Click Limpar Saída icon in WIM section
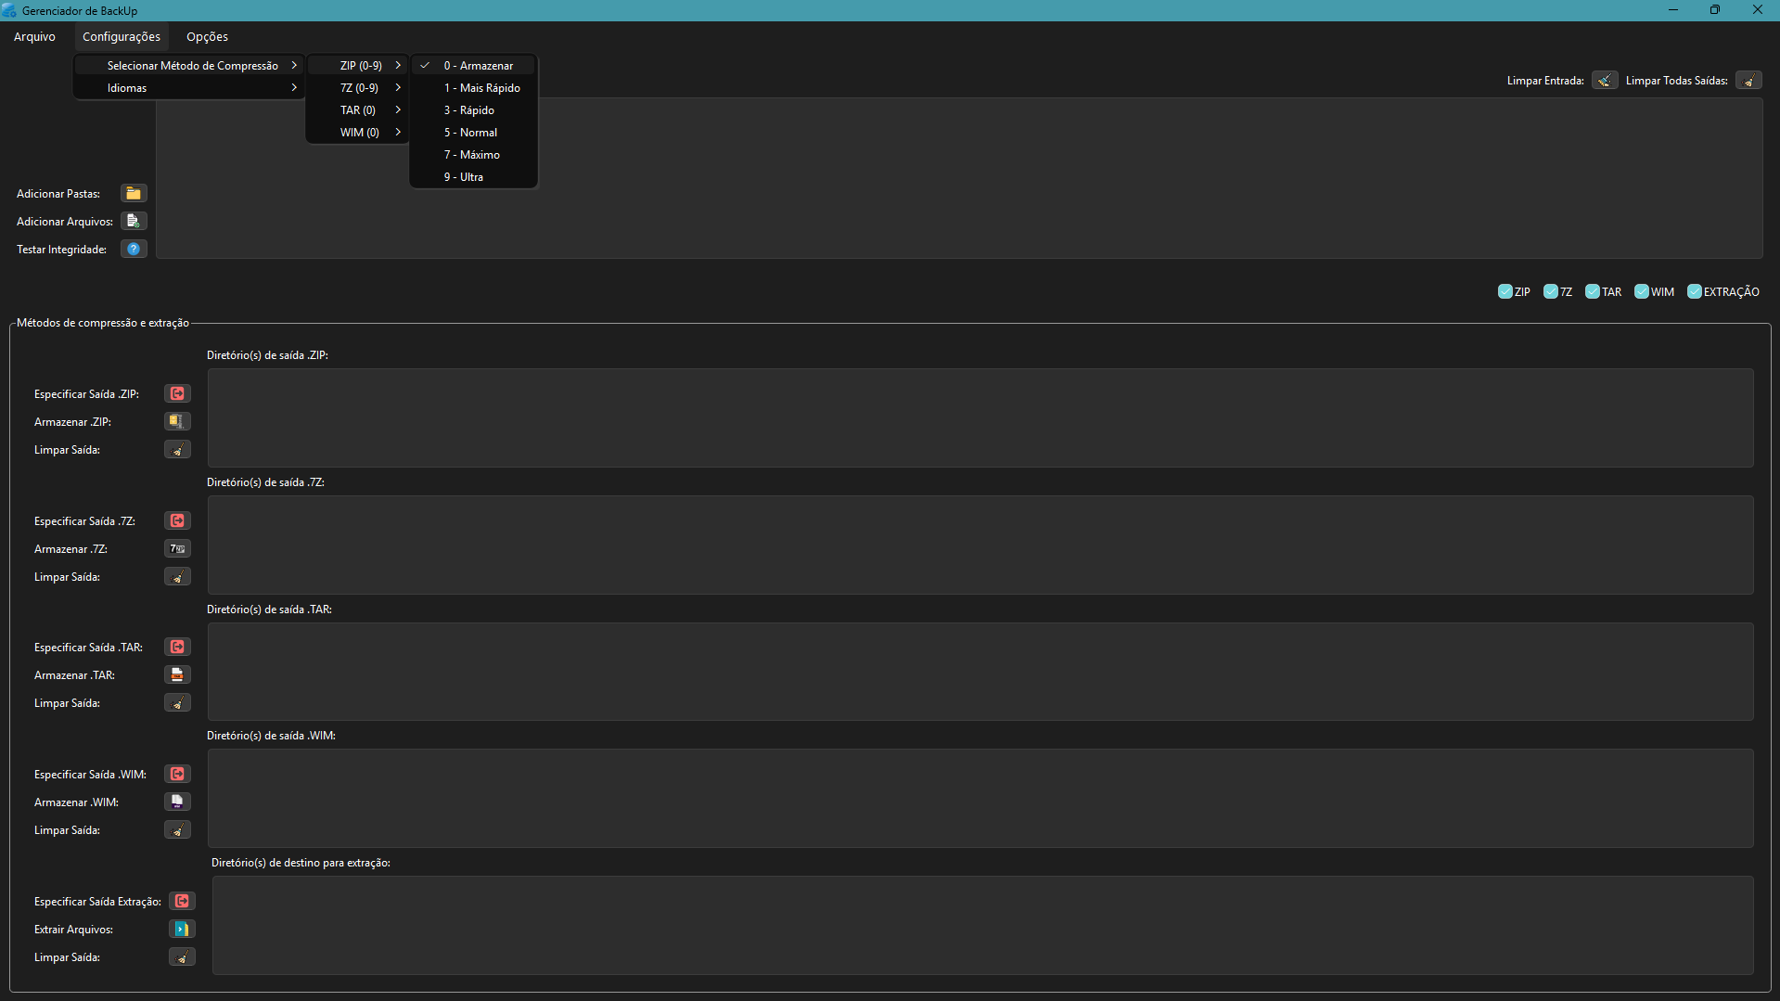 (177, 829)
